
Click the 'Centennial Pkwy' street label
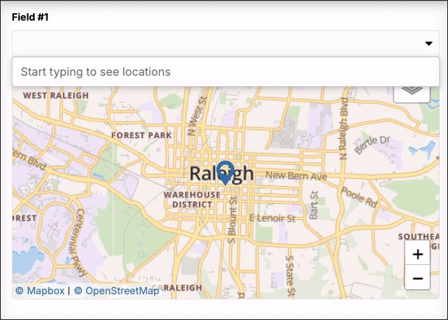(x=77, y=243)
